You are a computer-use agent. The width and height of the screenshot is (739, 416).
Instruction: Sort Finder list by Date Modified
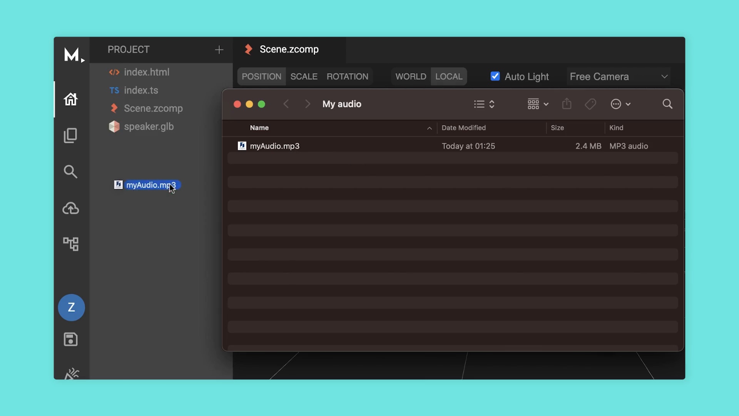pyautogui.click(x=463, y=128)
